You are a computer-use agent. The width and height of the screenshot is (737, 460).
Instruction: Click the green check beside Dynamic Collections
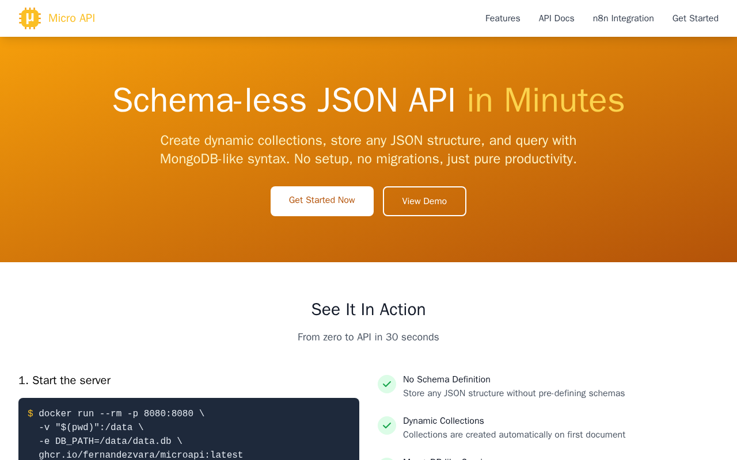click(387, 425)
